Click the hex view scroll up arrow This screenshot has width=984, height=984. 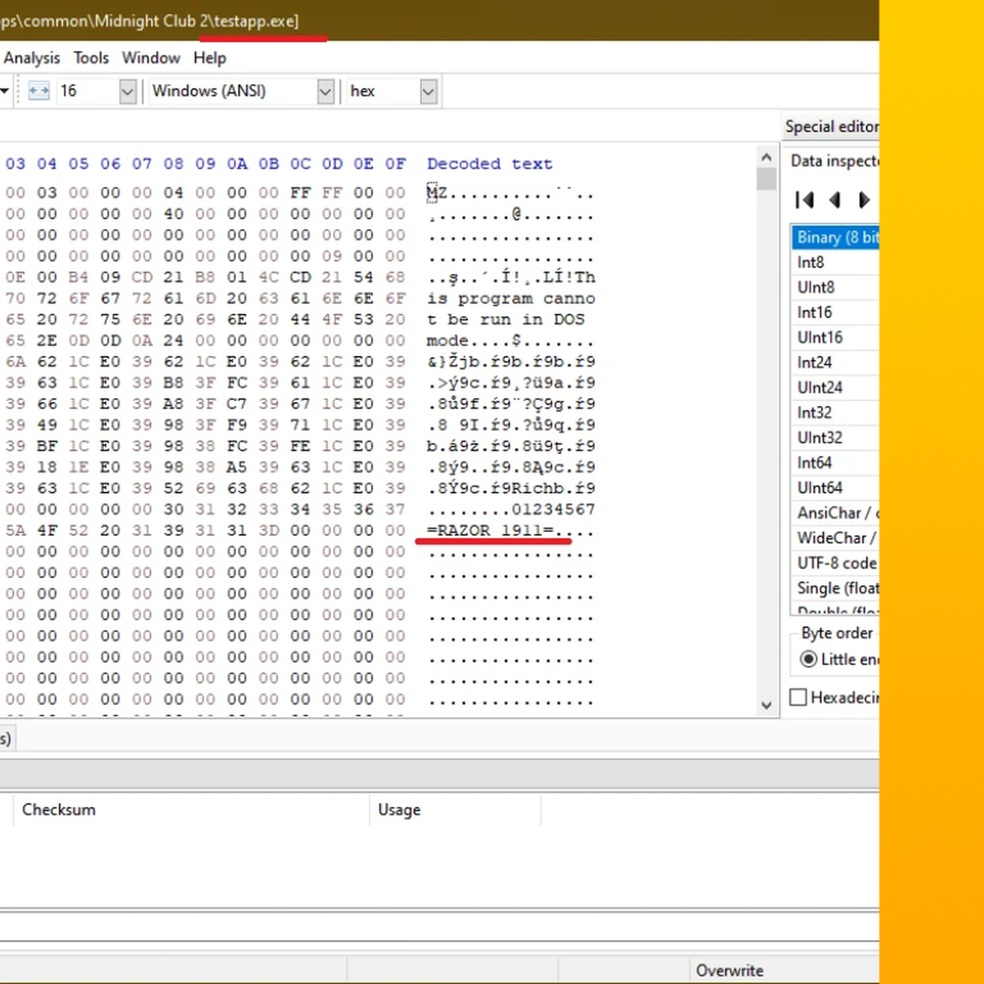[x=766, y=158]
